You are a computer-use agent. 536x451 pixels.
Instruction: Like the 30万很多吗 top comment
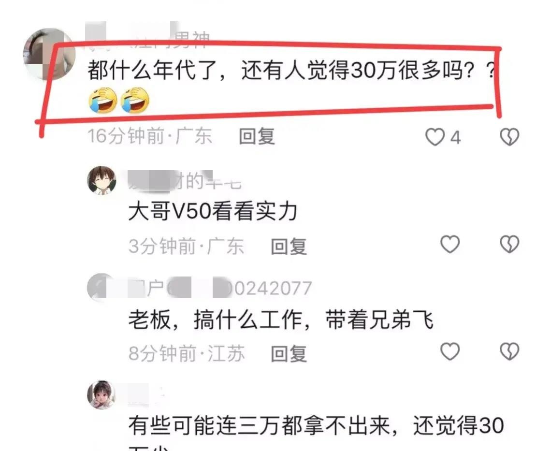coord(435,137)
